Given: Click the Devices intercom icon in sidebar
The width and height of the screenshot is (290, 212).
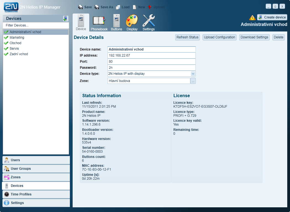Looking at the screenshot, I should (x=7, y=186).
